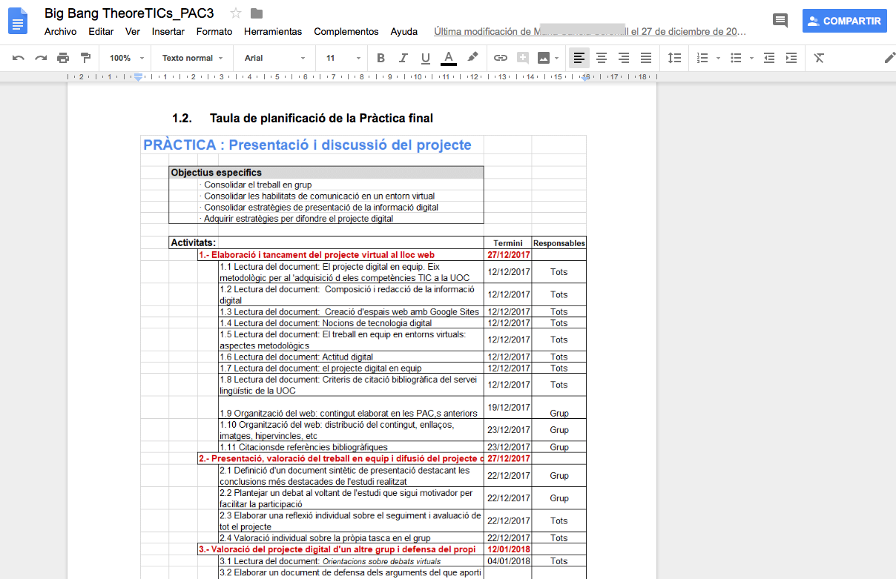Open the Herramientas menu
The height and width of the screenshot is (579, 896).
pos(273,32)
